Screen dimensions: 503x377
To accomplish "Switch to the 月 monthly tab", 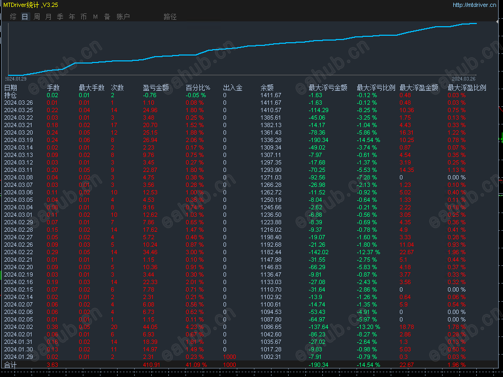I will tap(49, 17).
